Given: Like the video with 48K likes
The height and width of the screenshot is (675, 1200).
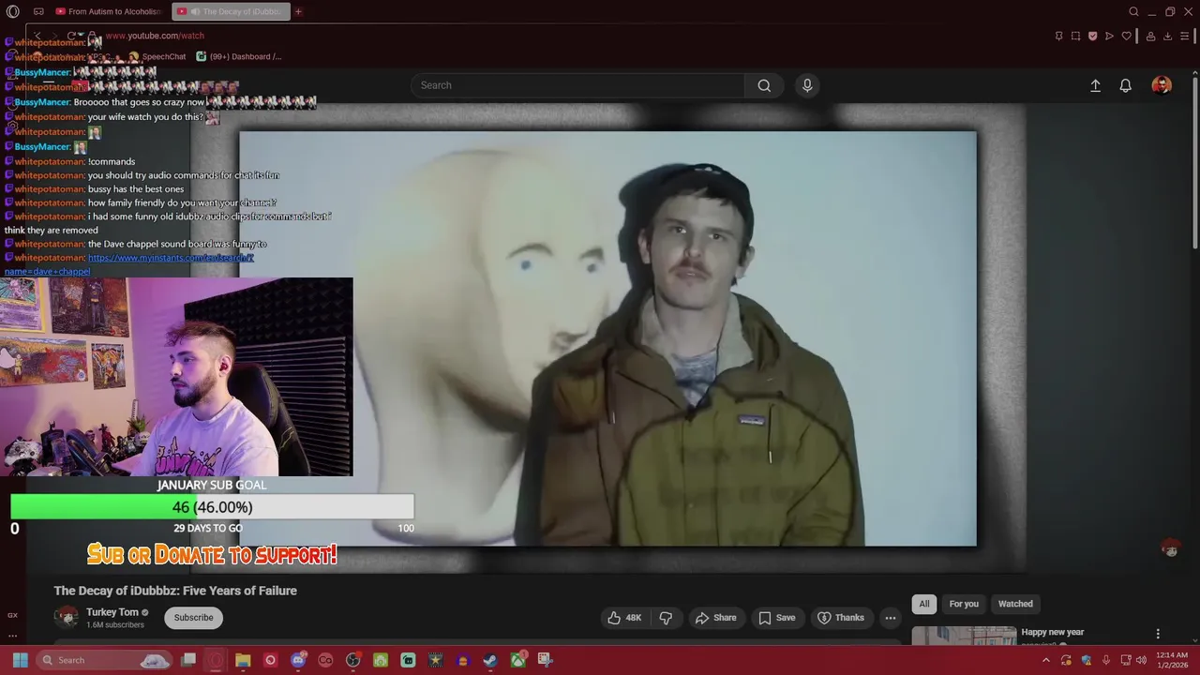Looking at the screenshot, I should (x=624, y=618).
